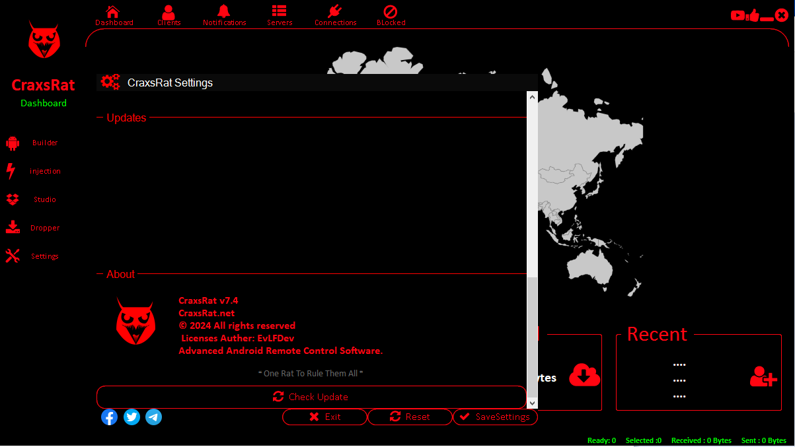Click the thumbs-up icon at top right
This screenshot has height=447, width=795.
coord(753,15)
